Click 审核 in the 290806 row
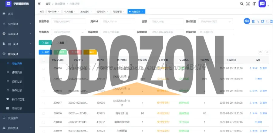 tap(254, 113)
